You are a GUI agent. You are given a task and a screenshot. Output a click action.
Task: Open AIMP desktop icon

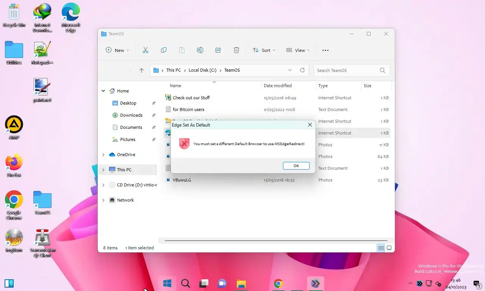click(14, 128)
